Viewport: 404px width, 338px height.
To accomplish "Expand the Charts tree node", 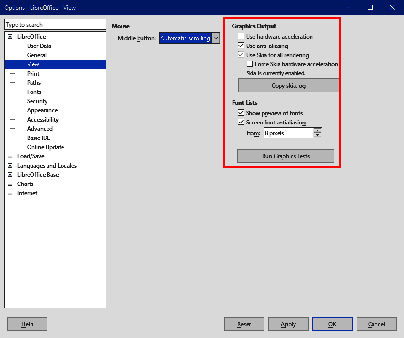I will 10,184.
